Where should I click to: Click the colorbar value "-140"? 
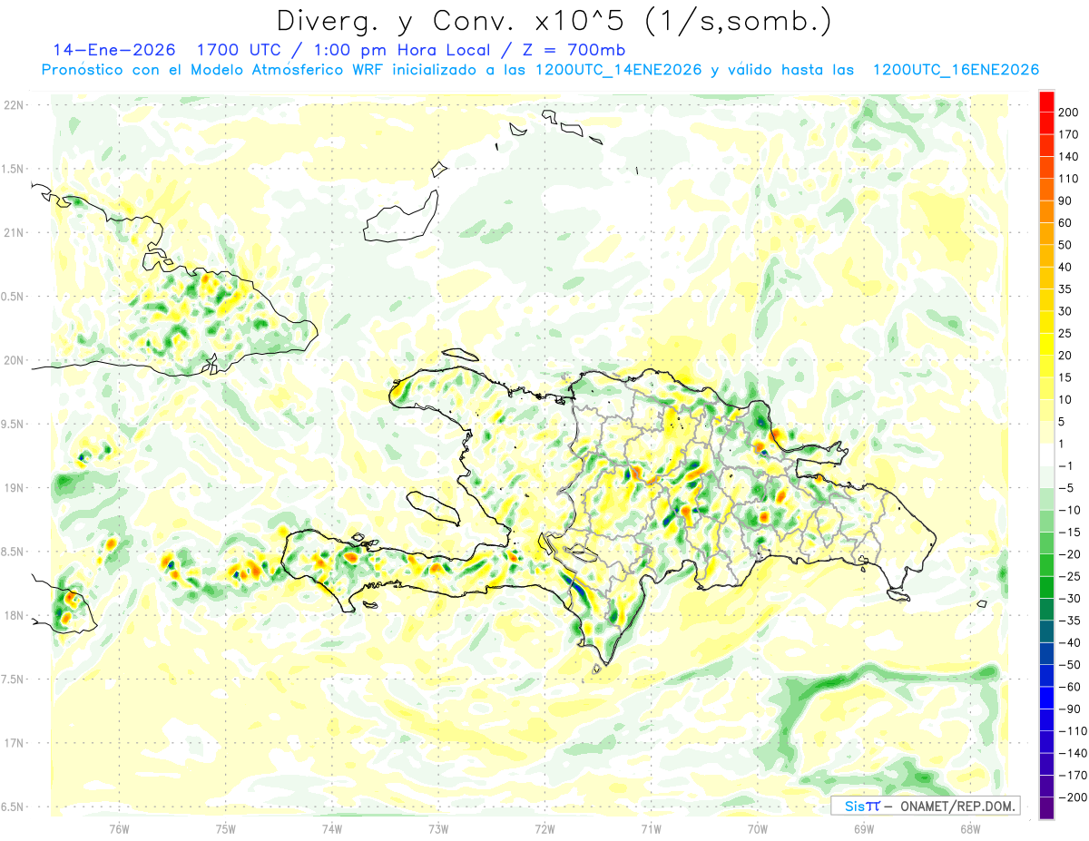[1072, 753]
